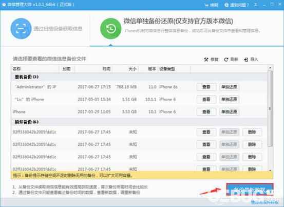Screen dimensions: 284x207
Task: Click the 修复 repair wrench icon
Action: (206, 60)
